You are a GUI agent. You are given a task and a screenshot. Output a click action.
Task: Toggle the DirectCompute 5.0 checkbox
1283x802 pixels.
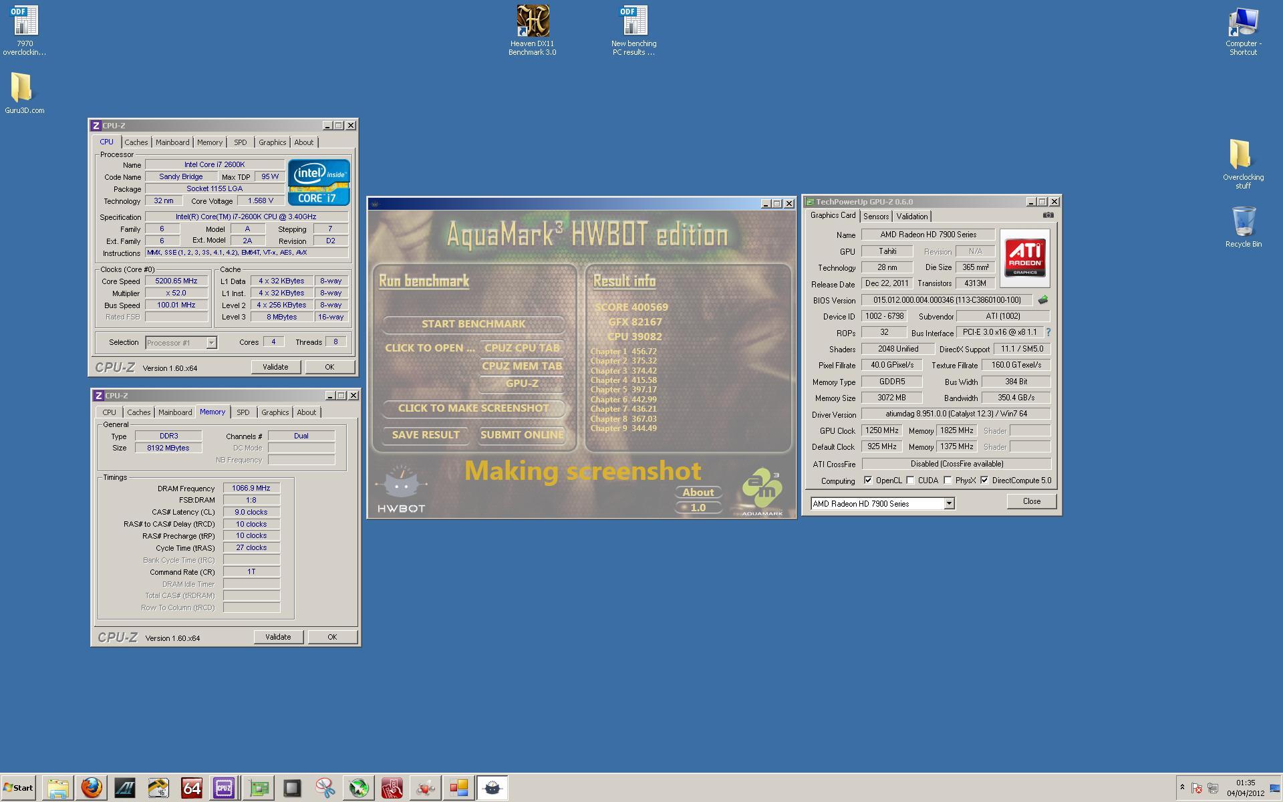(984, 480)
